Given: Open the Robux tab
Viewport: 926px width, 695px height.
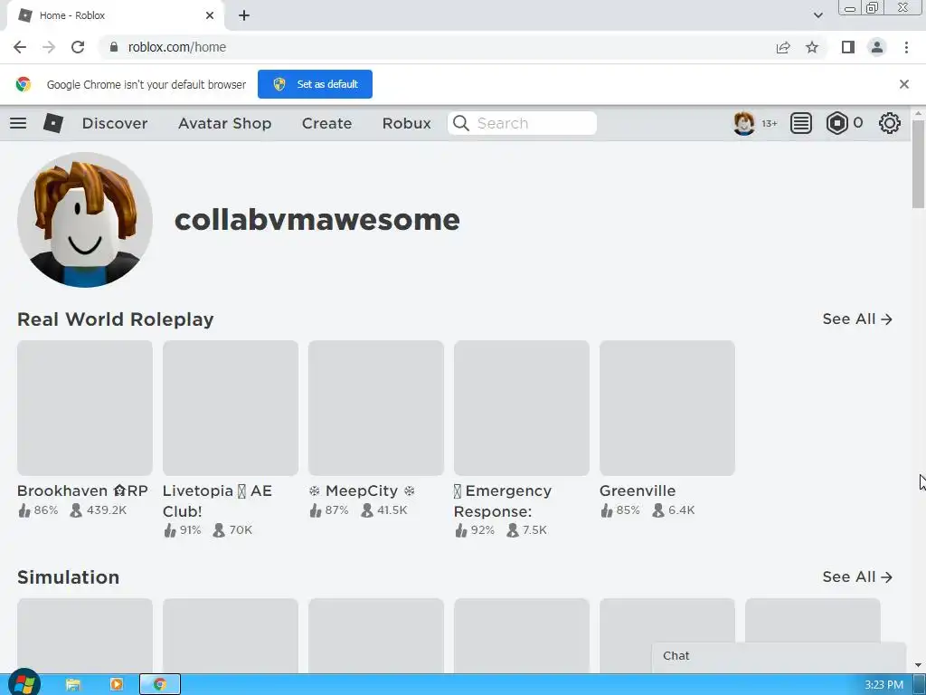Looking at the screenshot, I should click(x=406, y=123).
